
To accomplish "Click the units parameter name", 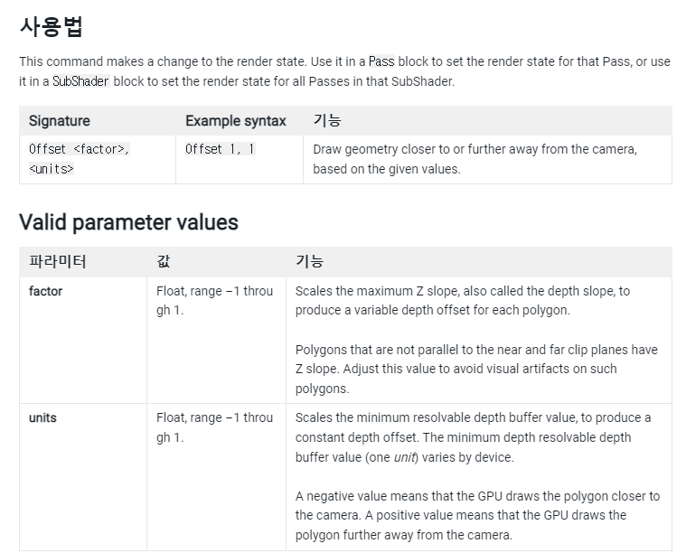I will pyautogui.click(x=43, y=417).
